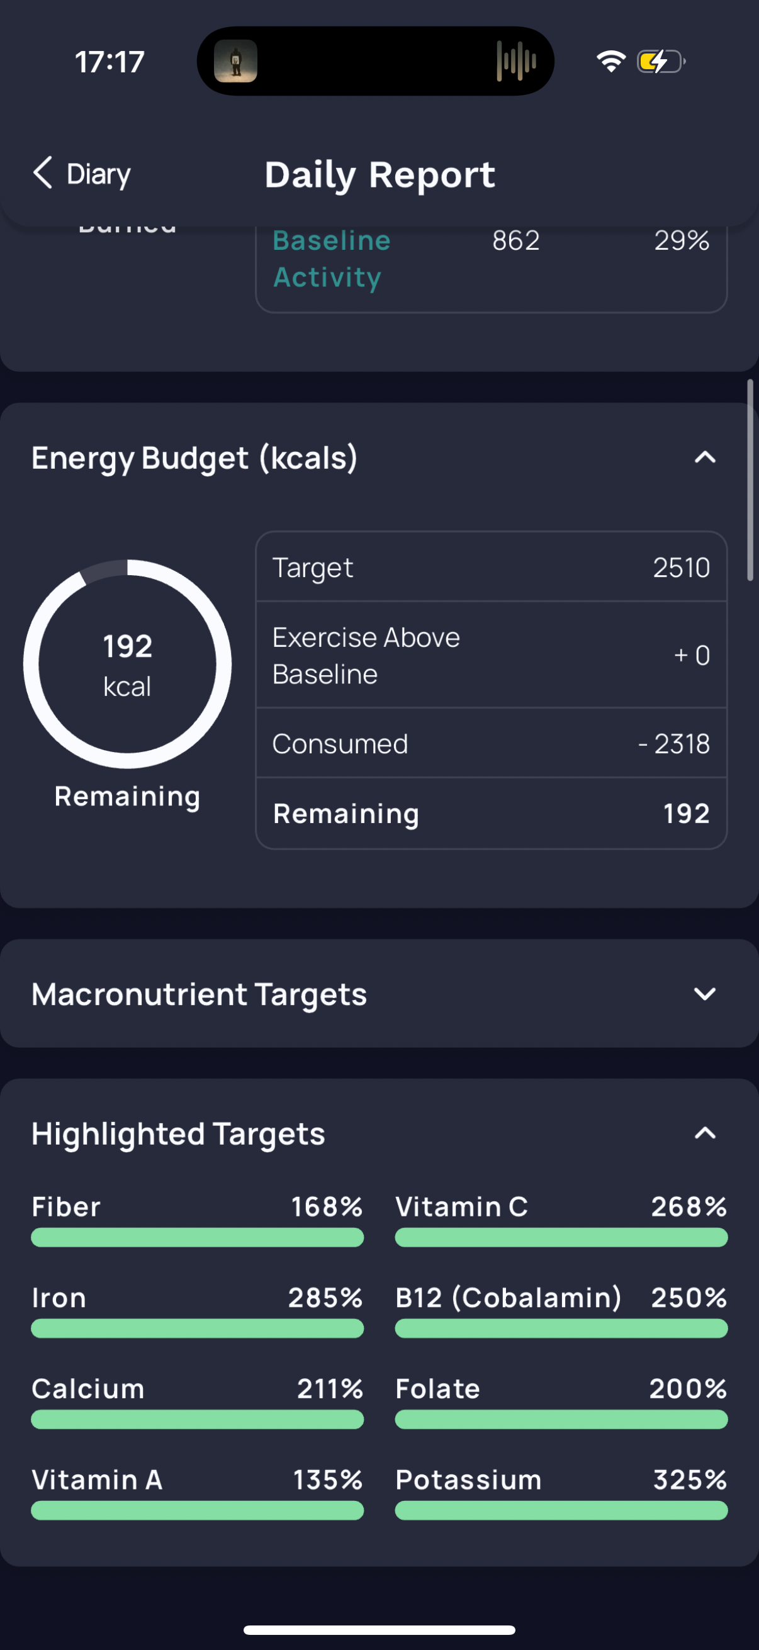Tap the Wi-Fi status icon
Viewport: 759px width, 1650px height.
[610, 62]
